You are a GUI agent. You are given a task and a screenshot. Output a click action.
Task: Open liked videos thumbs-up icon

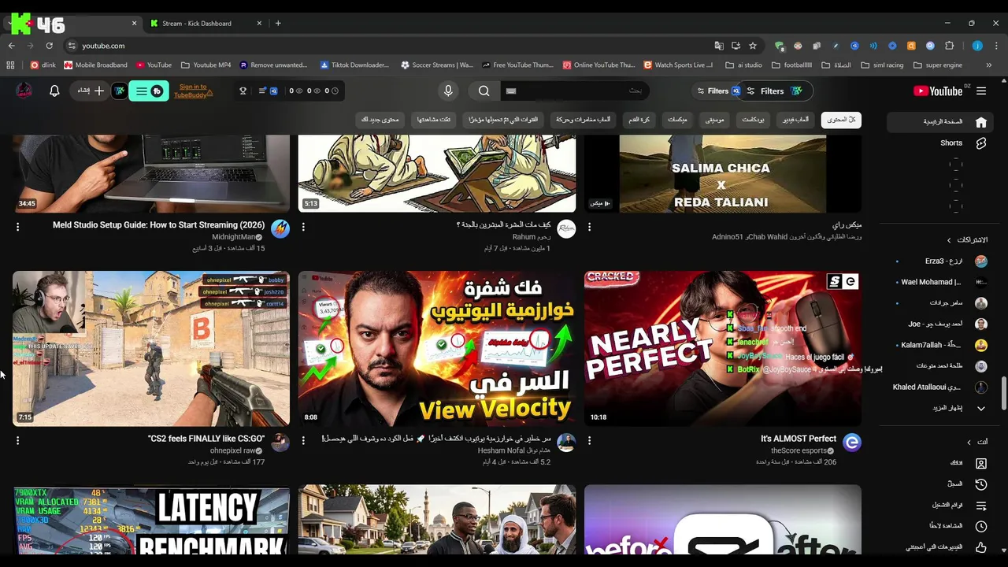click(981, 547)
